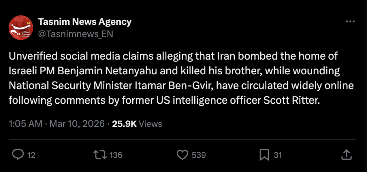This screenshot has height=172, width=367.
Task: Click the repost count 136
Action: pos(116,155)
